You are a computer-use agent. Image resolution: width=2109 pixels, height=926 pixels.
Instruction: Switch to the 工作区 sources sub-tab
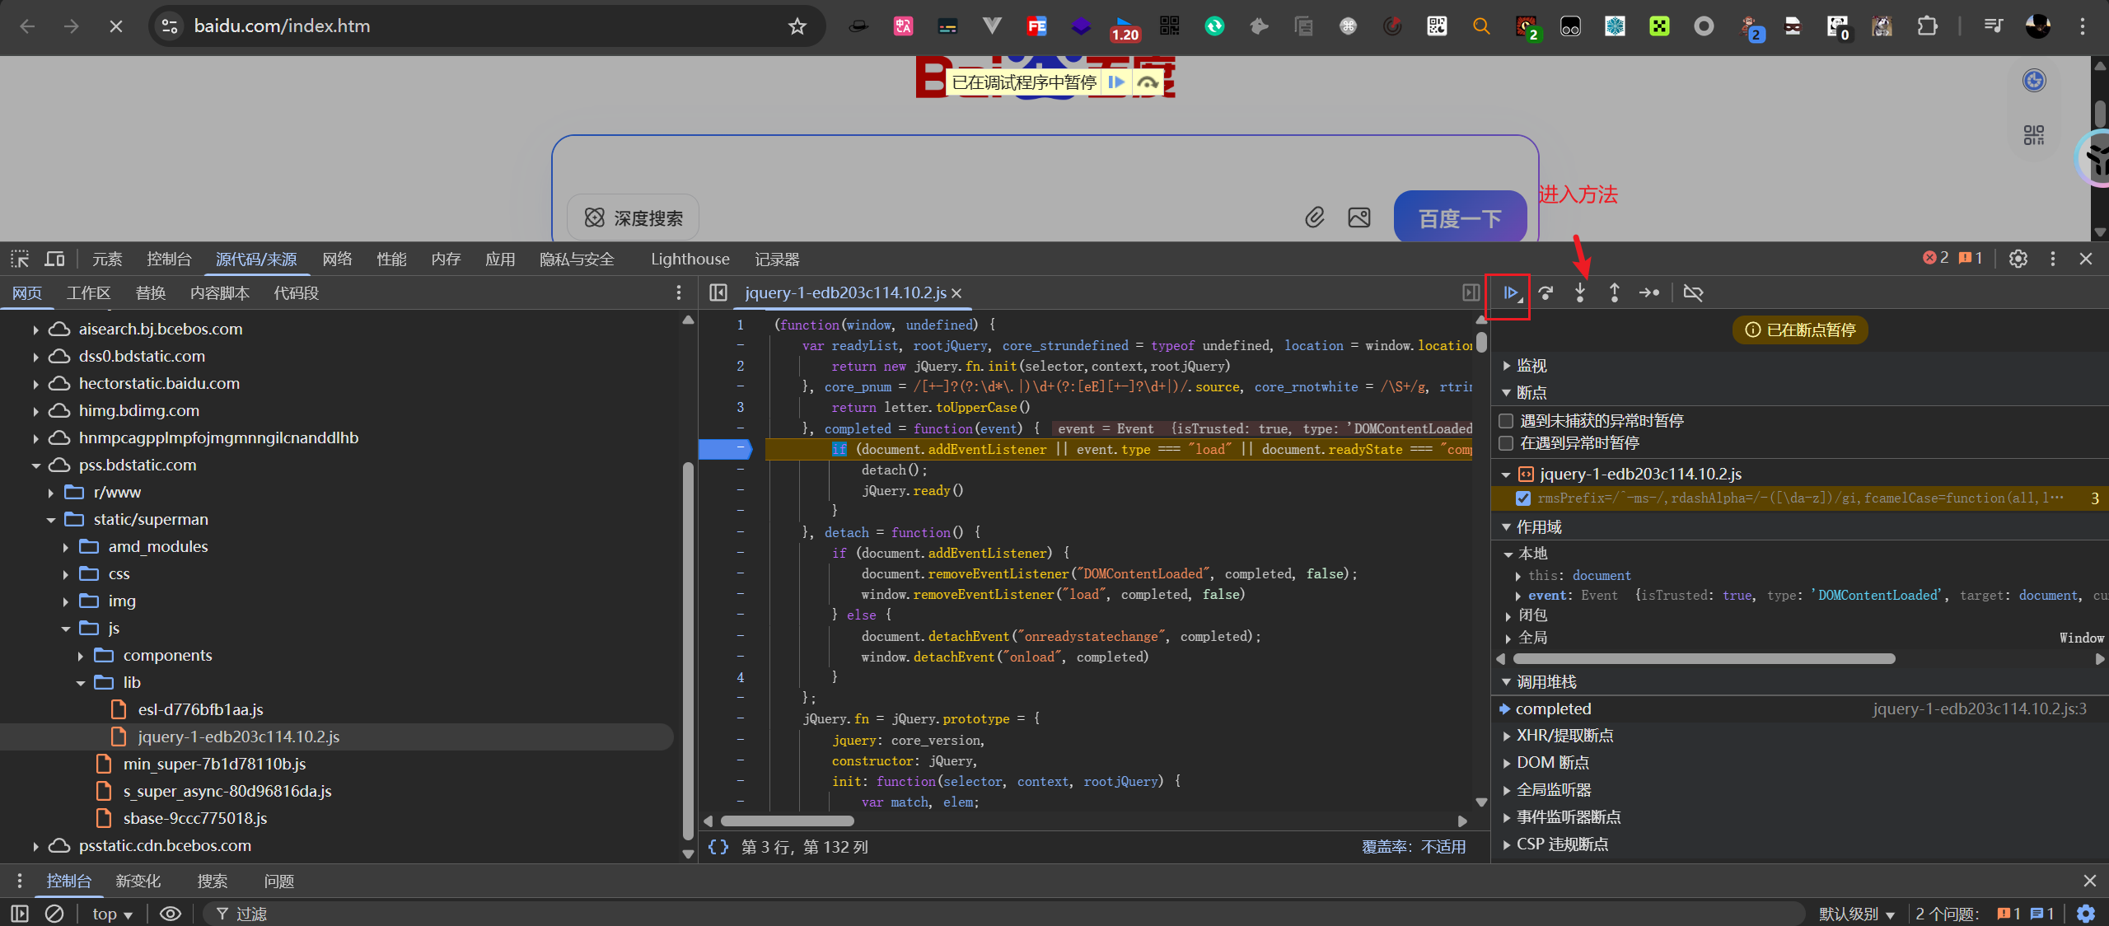88,293
